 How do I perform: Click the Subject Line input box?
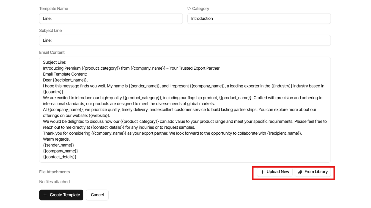coord(185,40)
